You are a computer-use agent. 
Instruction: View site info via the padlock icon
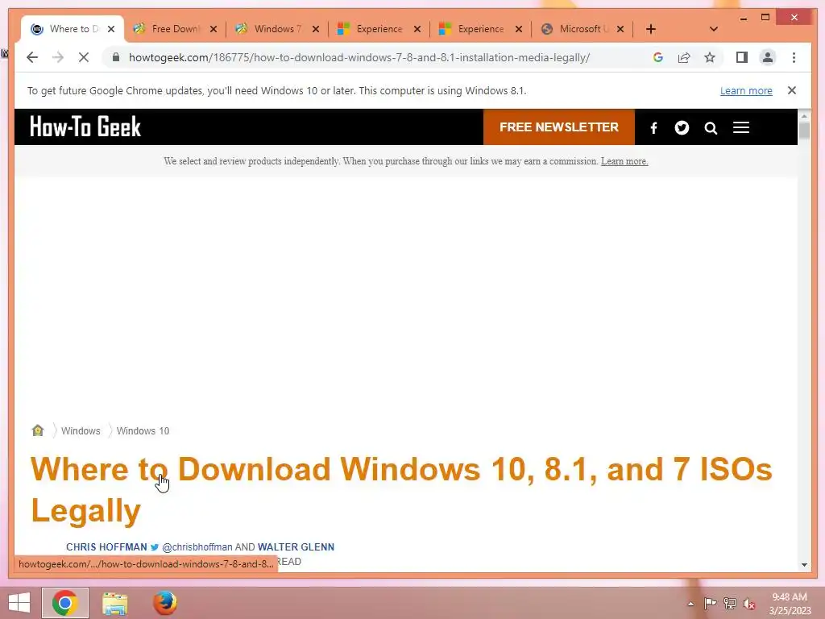(116, 57)
